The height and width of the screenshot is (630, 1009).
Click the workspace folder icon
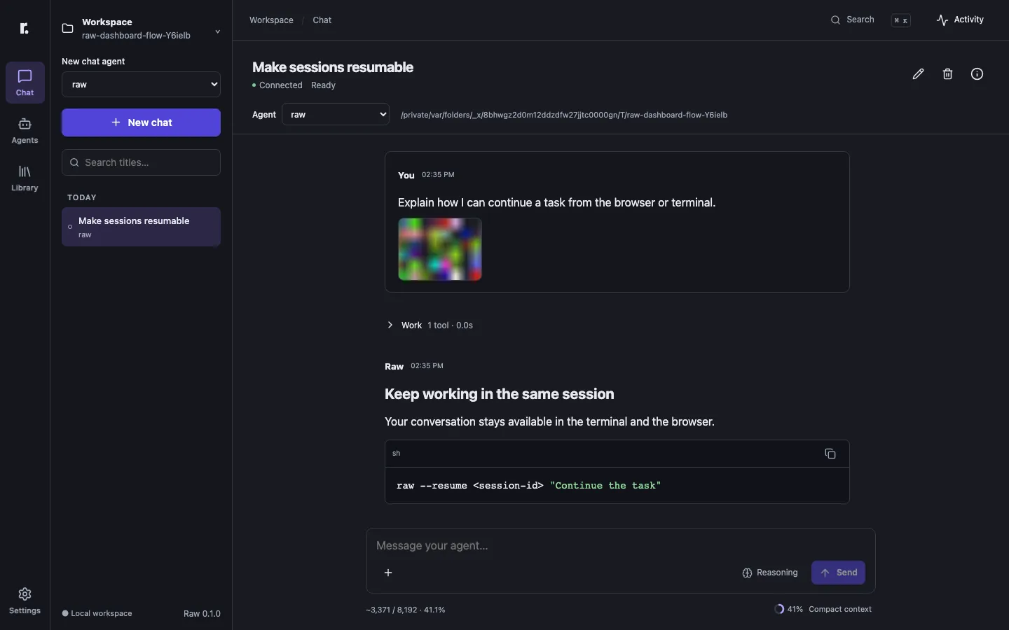[68, 29]
